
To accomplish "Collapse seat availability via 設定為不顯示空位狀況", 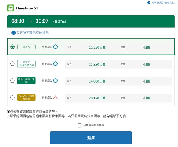I will click(32, 33).
